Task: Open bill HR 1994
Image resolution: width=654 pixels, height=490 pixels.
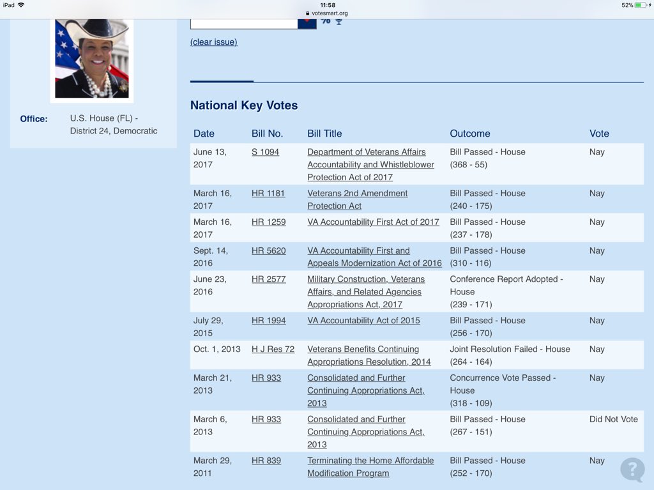Action: click(269, 321)
